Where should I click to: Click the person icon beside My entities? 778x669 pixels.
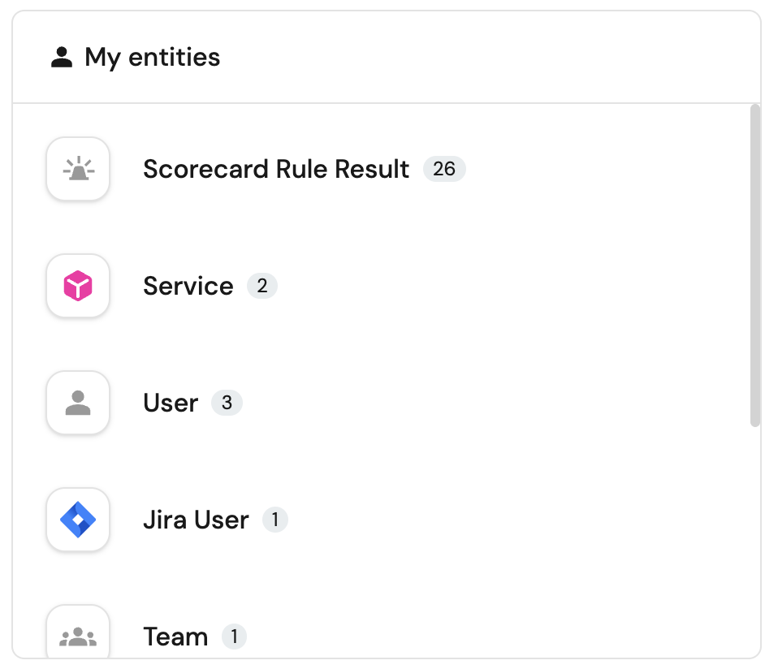(62, 58)
